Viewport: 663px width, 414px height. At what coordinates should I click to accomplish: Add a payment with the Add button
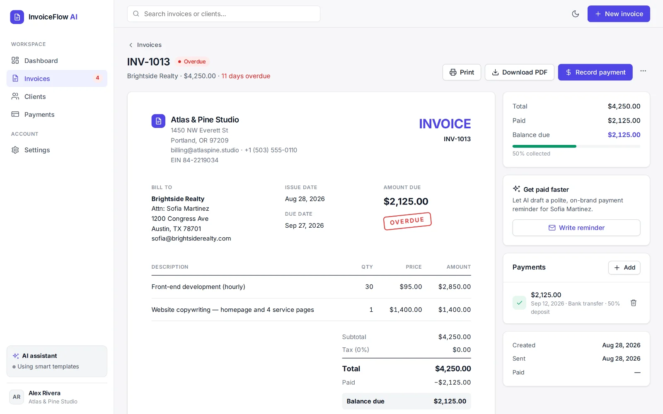pos(624,267)
